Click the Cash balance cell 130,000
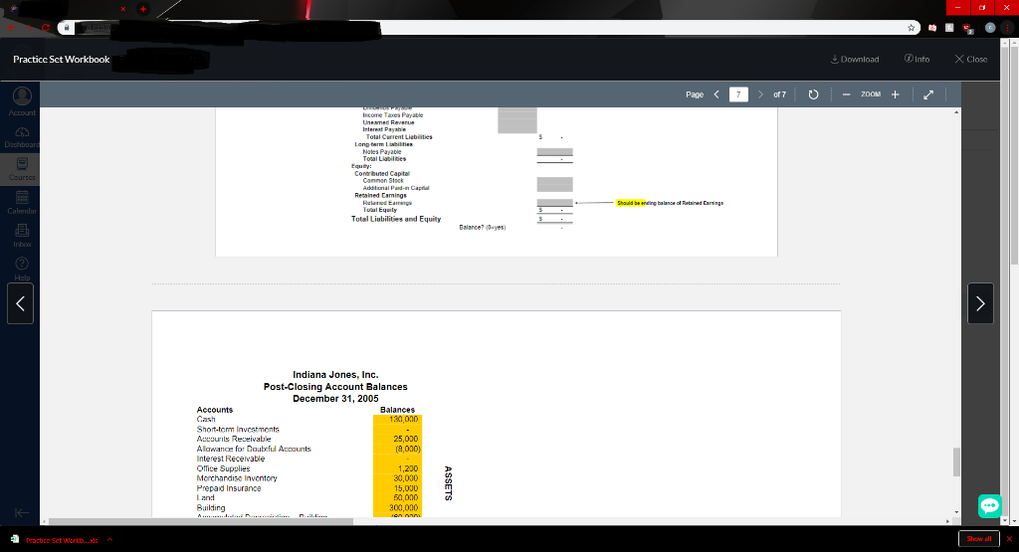The image size is (1019, 552). tap(398, 420)
